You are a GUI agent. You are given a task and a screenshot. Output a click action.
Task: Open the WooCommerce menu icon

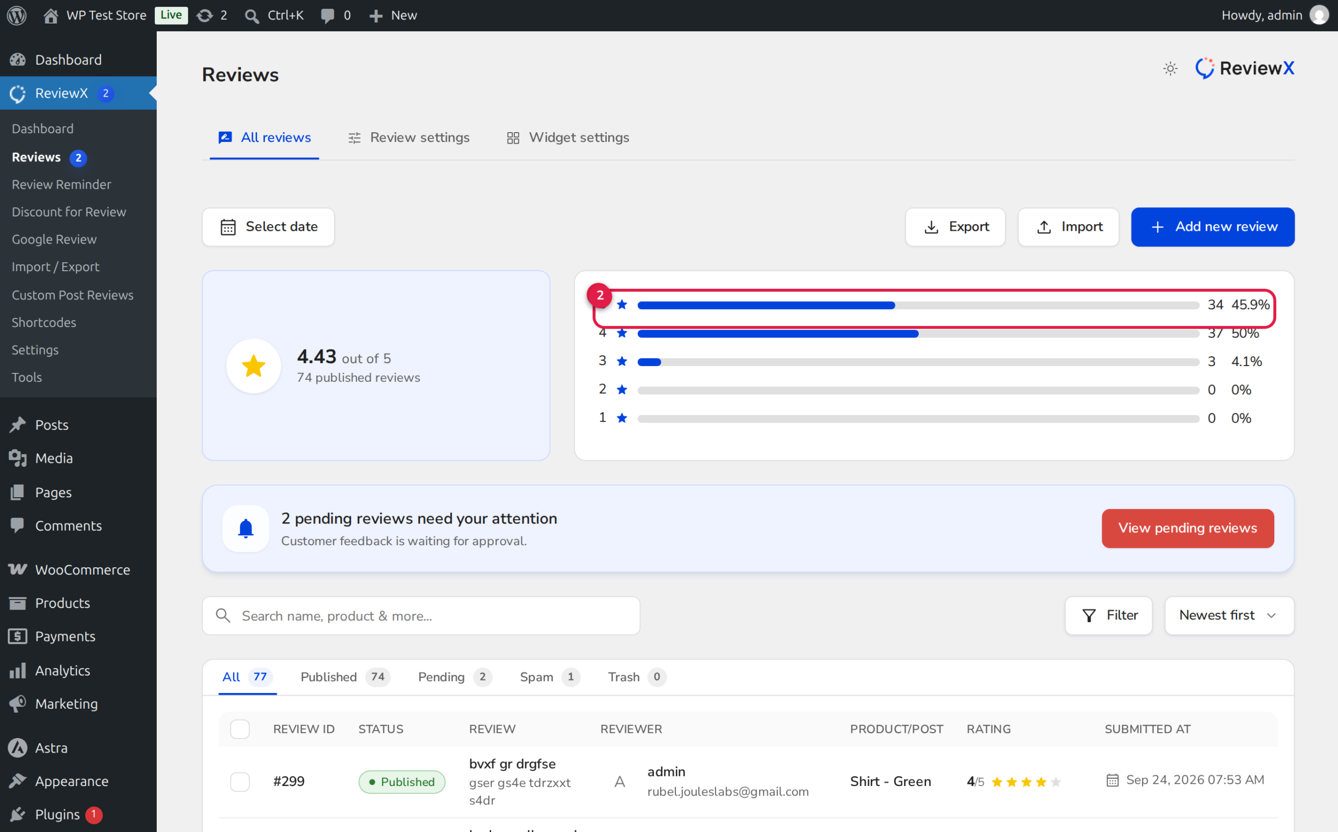(18, 569)
